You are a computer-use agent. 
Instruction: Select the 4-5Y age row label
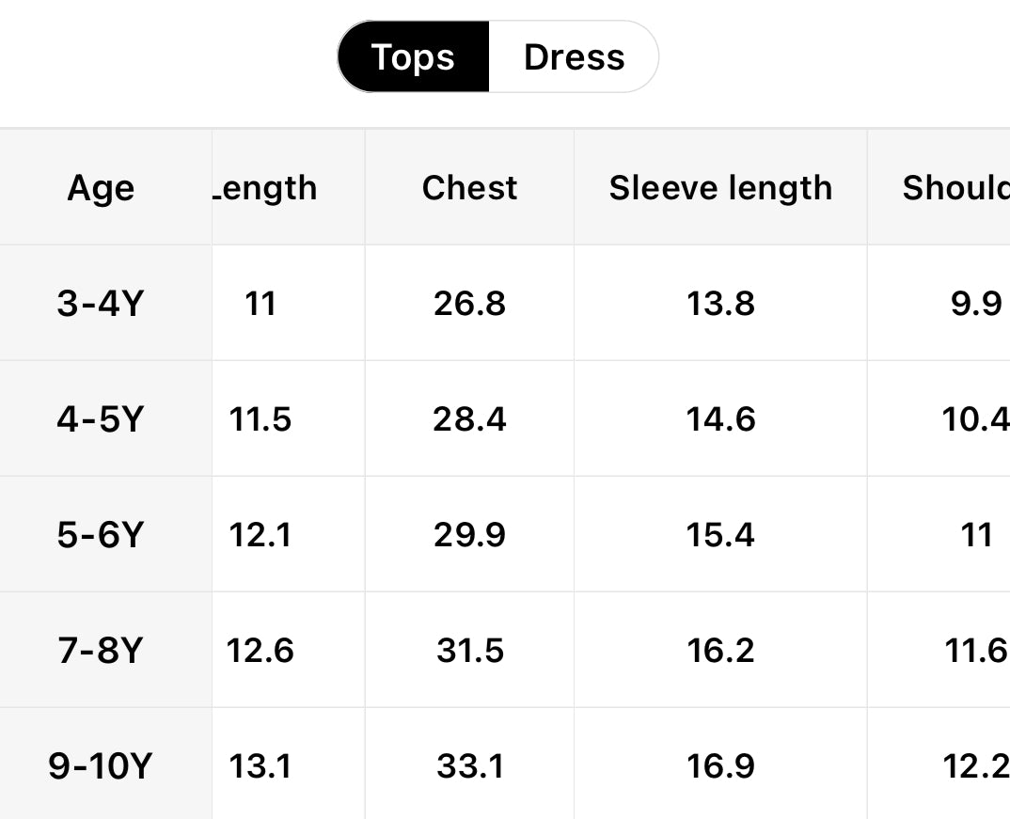(99, 419)
